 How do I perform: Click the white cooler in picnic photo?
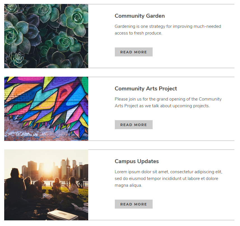62,215
